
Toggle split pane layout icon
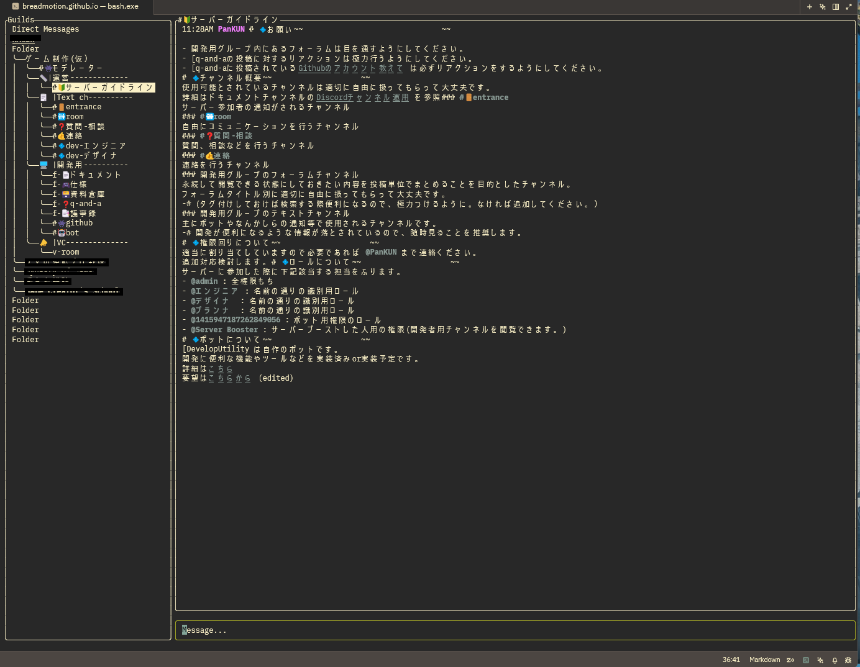[x=836, y=7]
